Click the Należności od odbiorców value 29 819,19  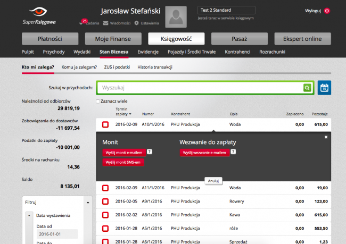click(x=69, y=108)
